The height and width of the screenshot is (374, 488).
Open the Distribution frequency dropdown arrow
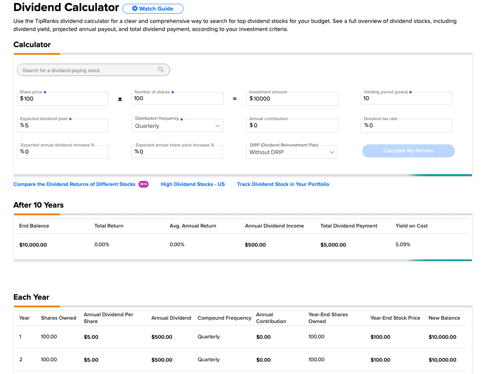point(217,126)
